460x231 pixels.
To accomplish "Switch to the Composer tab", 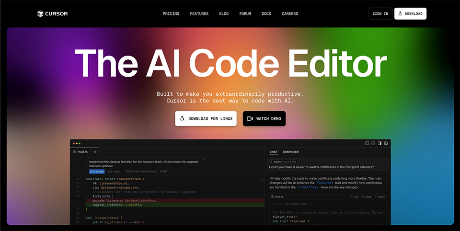I will (x=290, y=152).
